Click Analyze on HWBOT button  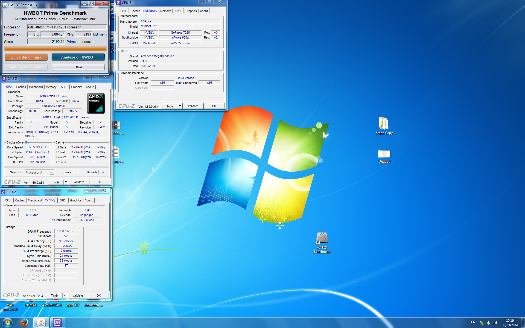78,57
